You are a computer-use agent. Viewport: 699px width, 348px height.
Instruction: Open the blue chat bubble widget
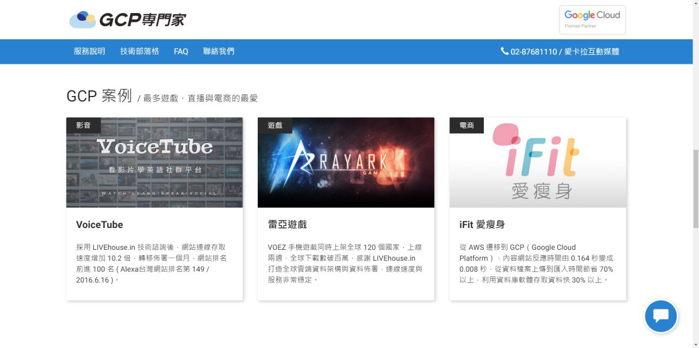click(x=661, y=316)
